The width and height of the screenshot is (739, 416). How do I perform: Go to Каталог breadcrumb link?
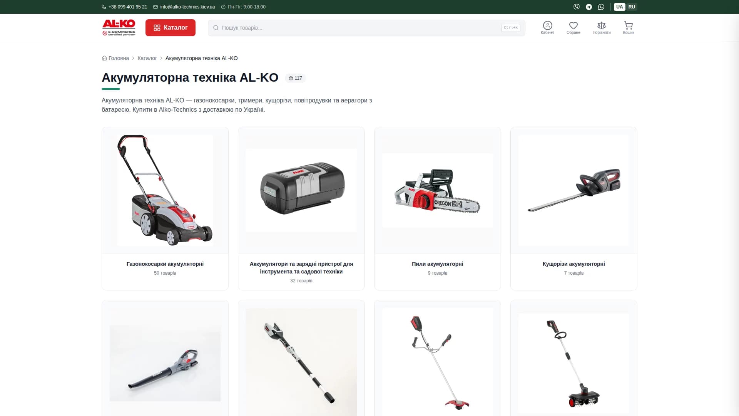[147, 58]
